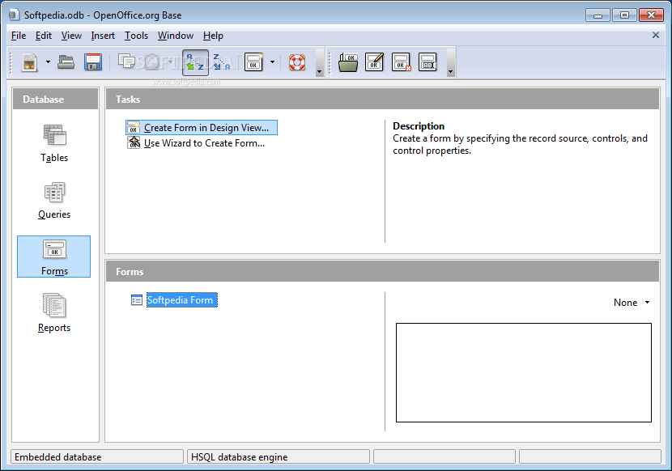Screen dimensions: 672x471
Task: Open the New document dropdown arrow
Action: [x=48, y=62]
